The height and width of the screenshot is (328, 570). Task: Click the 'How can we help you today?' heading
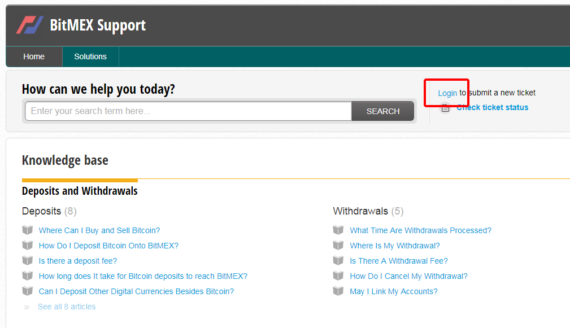click(x=98, y=89)
